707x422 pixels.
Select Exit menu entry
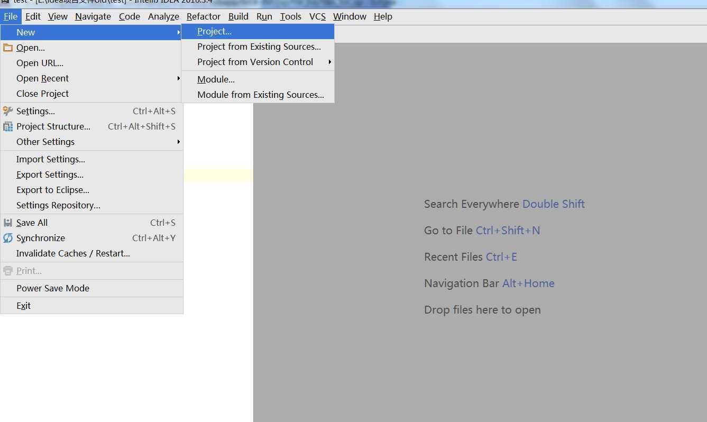pyautogui.click(x=91, y=306)
